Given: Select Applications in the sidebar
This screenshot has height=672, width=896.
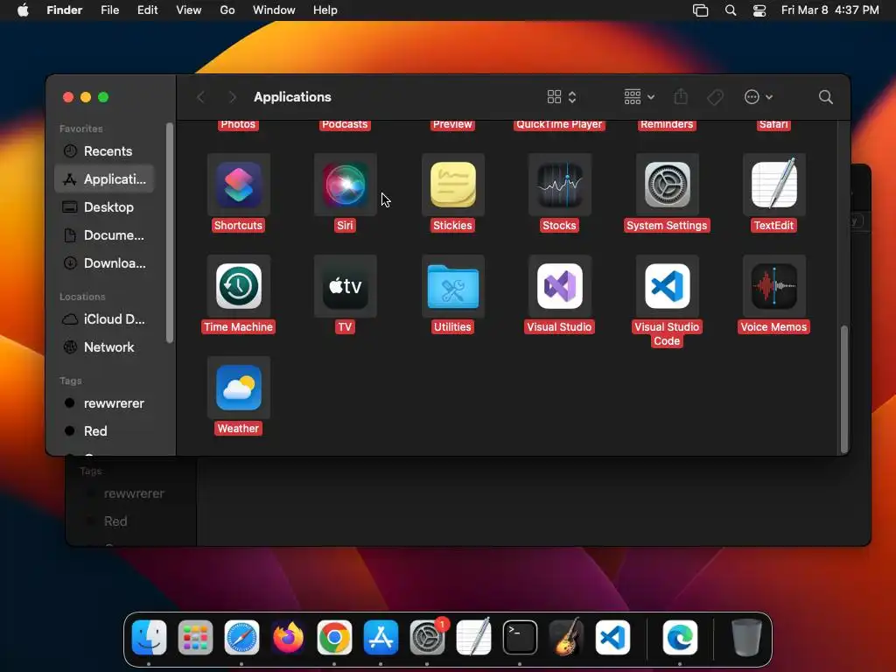Looking at the screenshot, I should coord(105,178).
